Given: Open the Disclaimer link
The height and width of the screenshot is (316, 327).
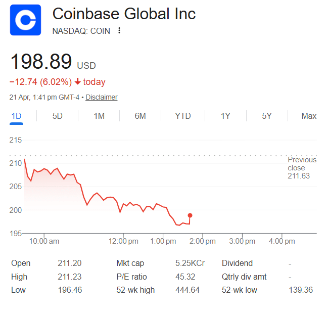Looking at the screenshot, I should tap(102, 97).
